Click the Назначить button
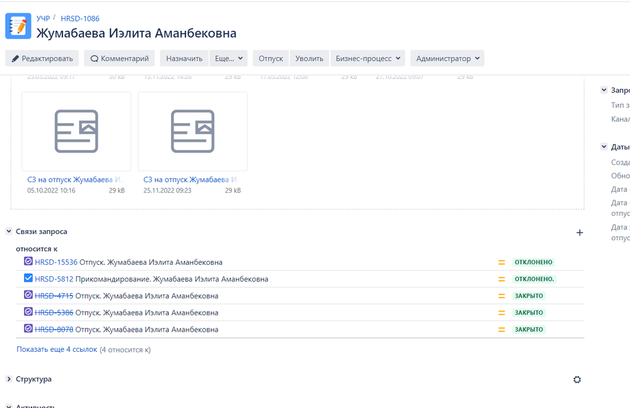The width and height of the screenshot is (630, 408). (x=184, y=58)
